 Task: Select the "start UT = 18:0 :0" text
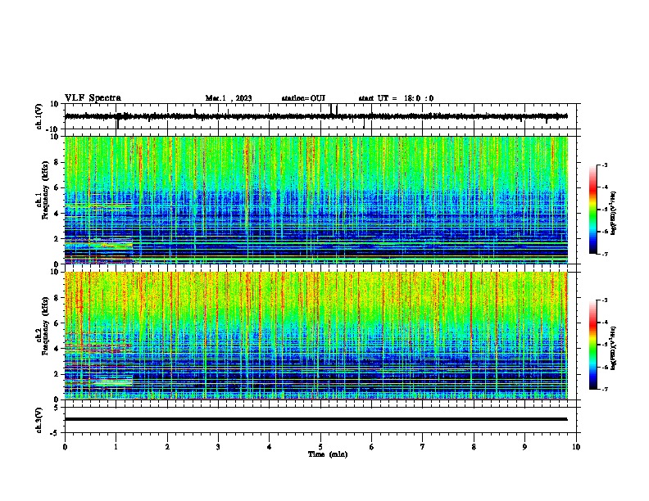pos(396,98)
